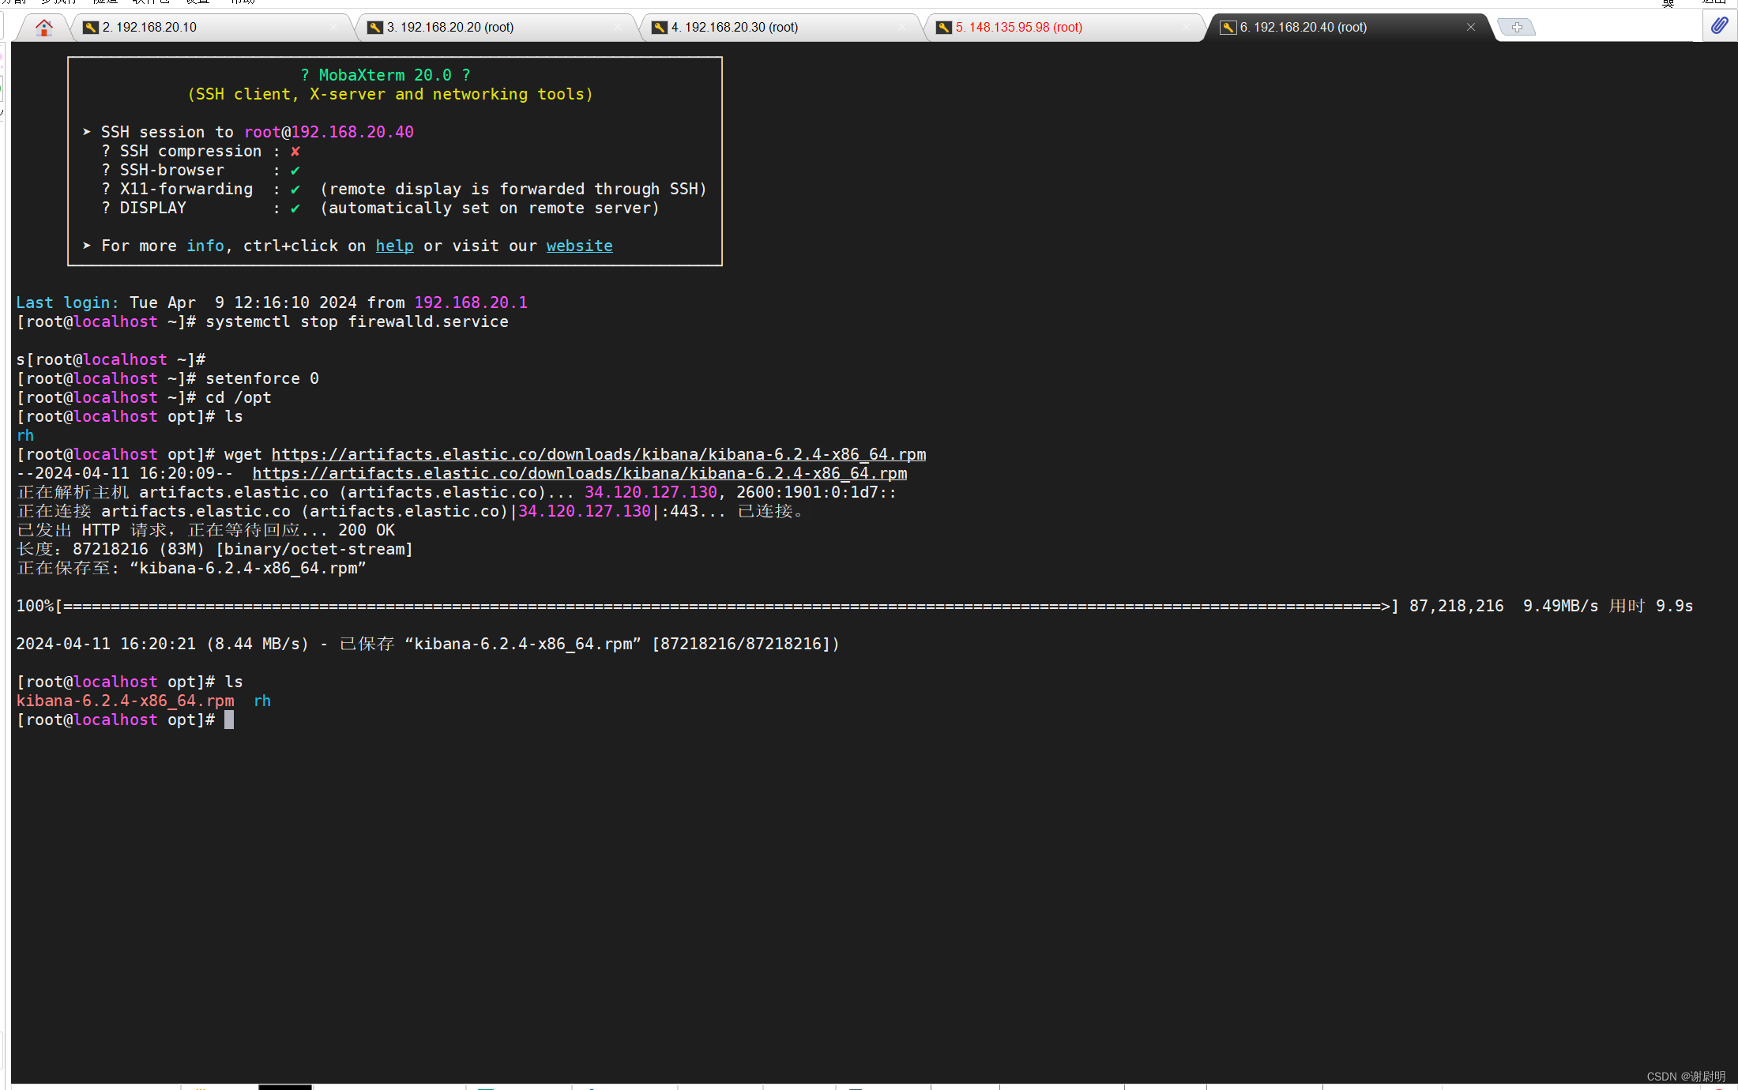Screen dimensions: 1738x1090
Task: Open a new session tab with plus button
Action: coord(1517,27)
